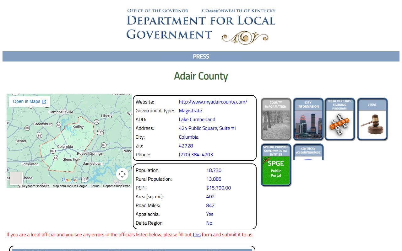Select population value 18,730
The image size is (402, 251).
(x=214, y=170)
